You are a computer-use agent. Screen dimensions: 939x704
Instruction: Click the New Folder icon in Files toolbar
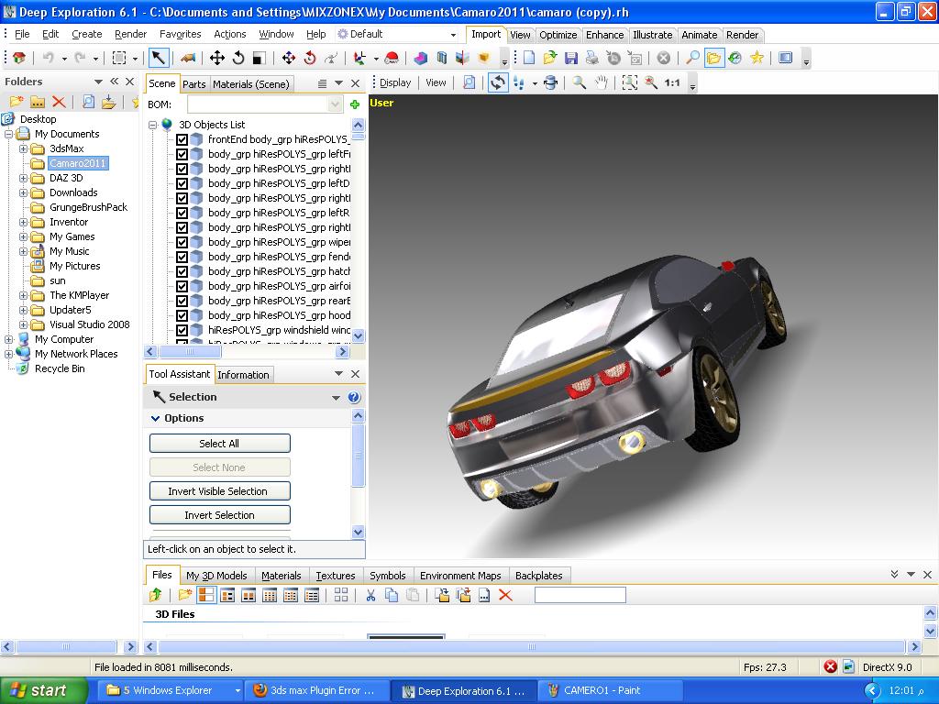pyautogui.click(x=184, y=594)
